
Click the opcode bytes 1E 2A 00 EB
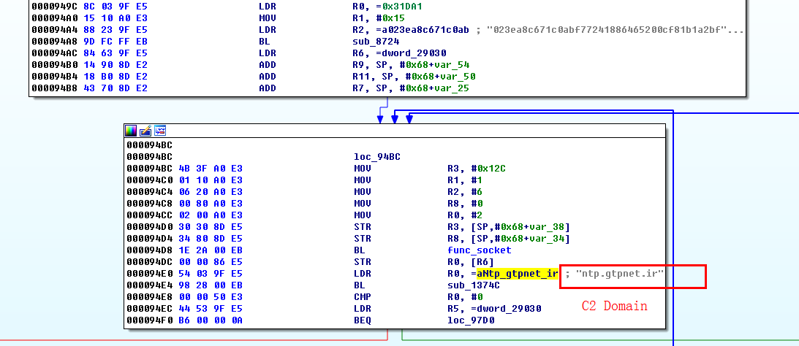(211, 250)
